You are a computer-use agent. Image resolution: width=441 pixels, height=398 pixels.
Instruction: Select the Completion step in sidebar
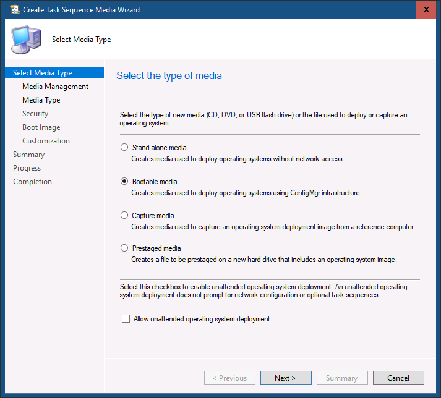pyautogui.click(x=32, y=182)
